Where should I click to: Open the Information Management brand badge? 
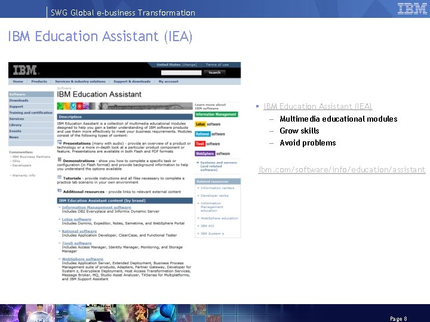pos(216,114)
